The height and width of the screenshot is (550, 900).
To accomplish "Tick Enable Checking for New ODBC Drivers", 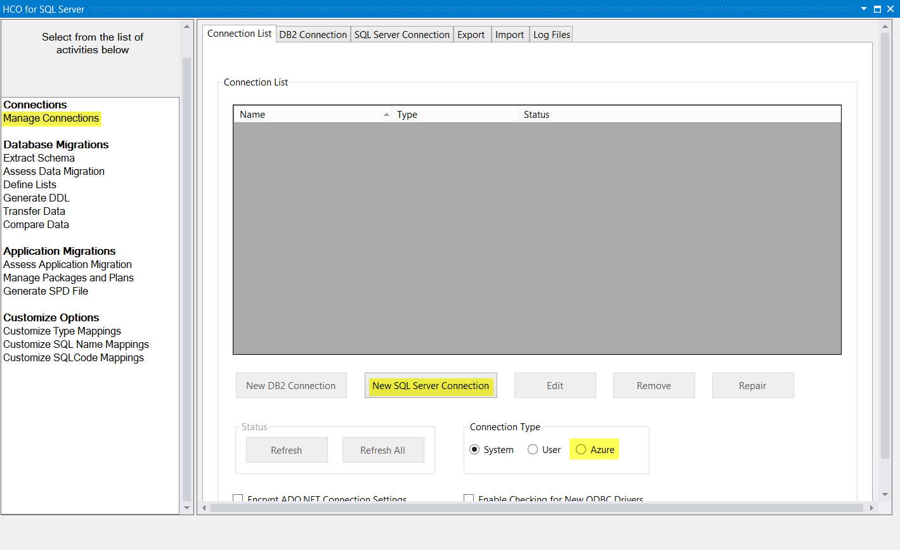I will pos(469,499).
